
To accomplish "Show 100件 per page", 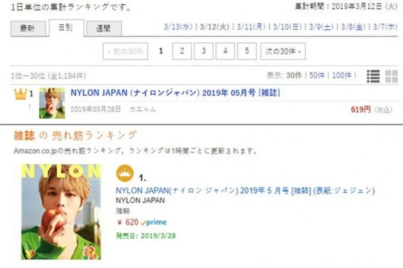I will point(342,76).
